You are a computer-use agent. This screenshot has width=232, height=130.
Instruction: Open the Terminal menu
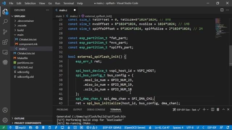(69, 3)
